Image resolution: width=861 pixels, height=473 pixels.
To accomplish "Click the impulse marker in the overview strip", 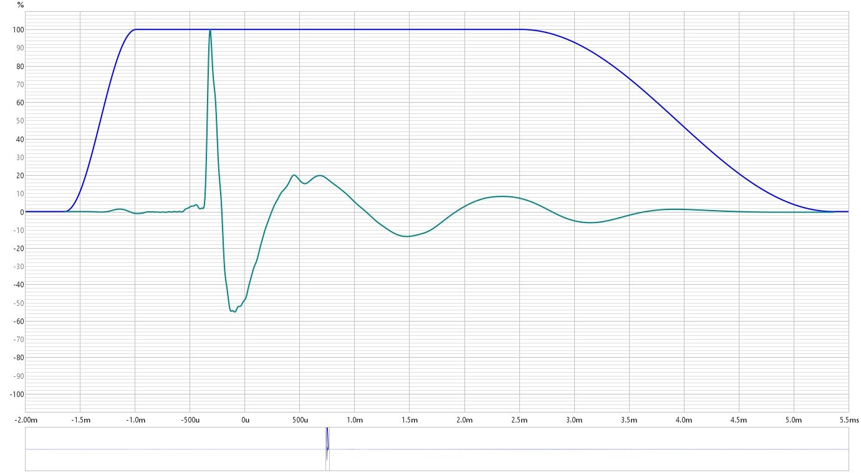I will [327, 449].
